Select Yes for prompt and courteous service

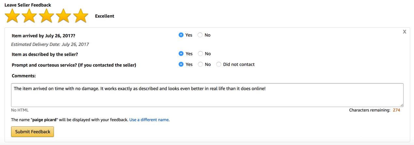[181, 65]
